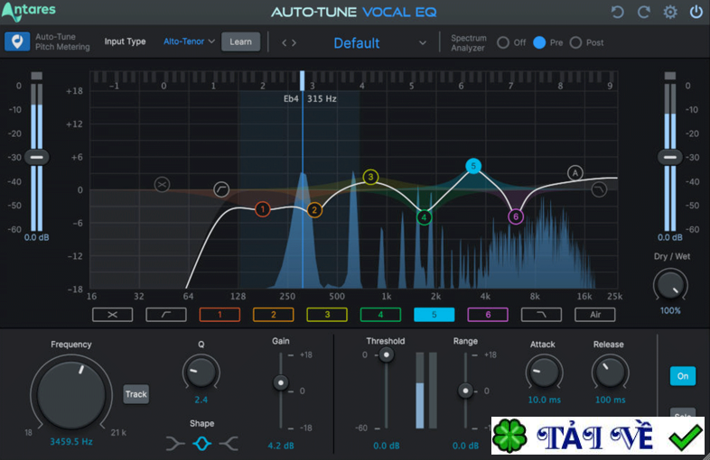710x460 pixels.
Task: Click the 100% dry/wet value
Action: click(670, 311)
